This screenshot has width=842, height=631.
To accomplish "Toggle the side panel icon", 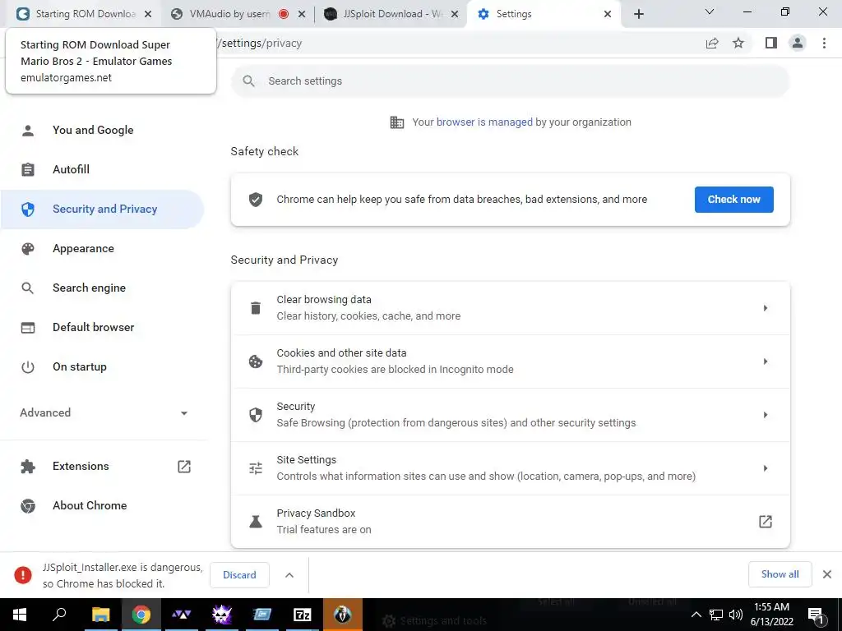I will click(771, 43).
